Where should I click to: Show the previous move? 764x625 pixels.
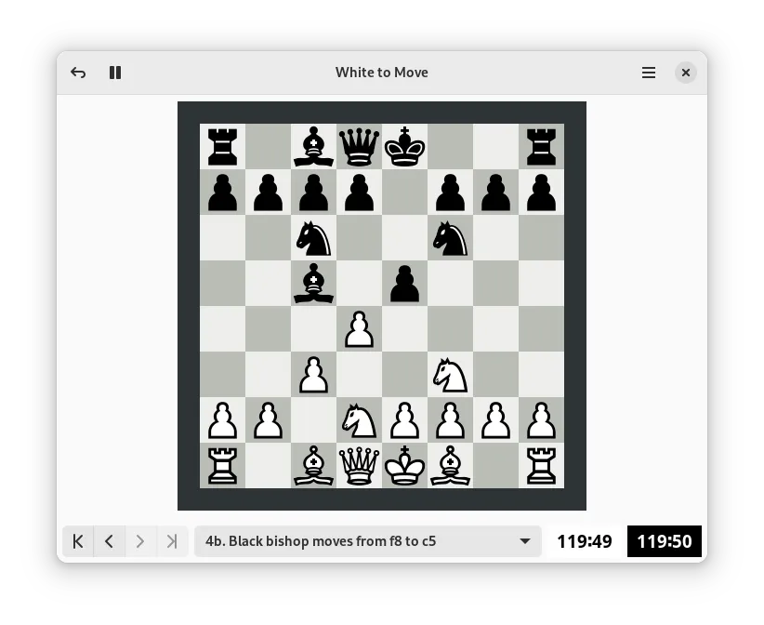tap(110, 541)
